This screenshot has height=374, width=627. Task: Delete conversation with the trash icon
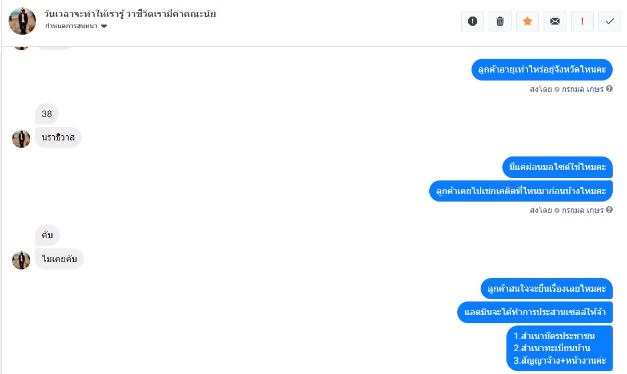coord(500,21)
